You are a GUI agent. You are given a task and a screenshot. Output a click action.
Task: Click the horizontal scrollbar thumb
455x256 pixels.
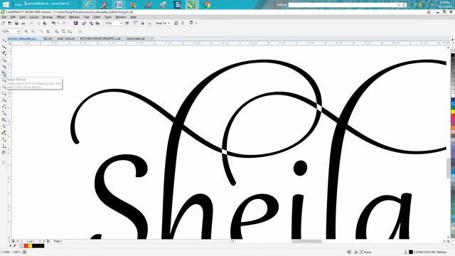pos(306,241)
